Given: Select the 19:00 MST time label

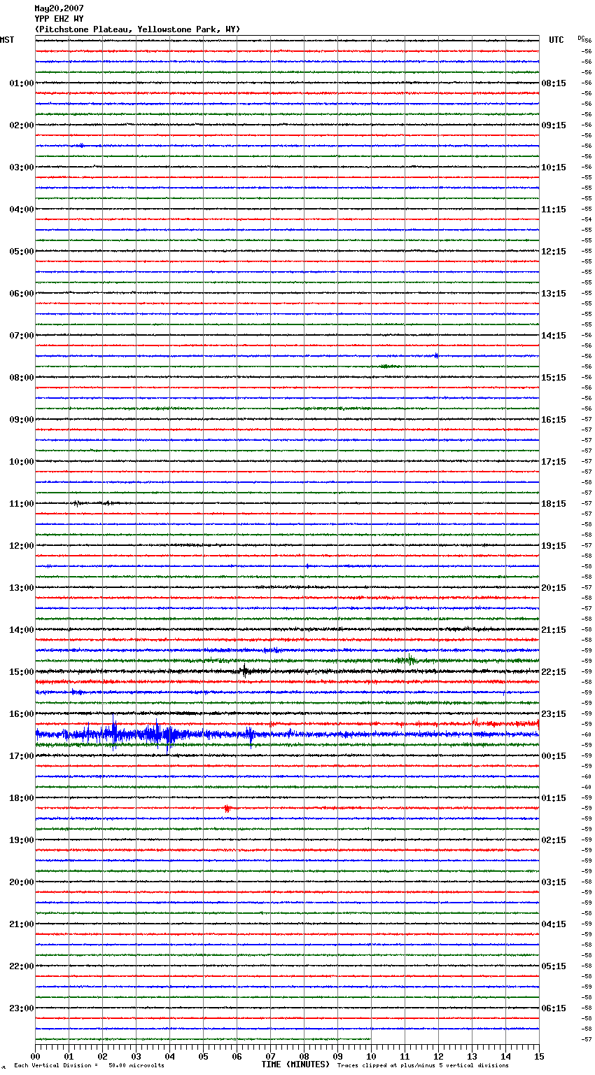Looking at the screenshot, I should [x=22, y=840].
